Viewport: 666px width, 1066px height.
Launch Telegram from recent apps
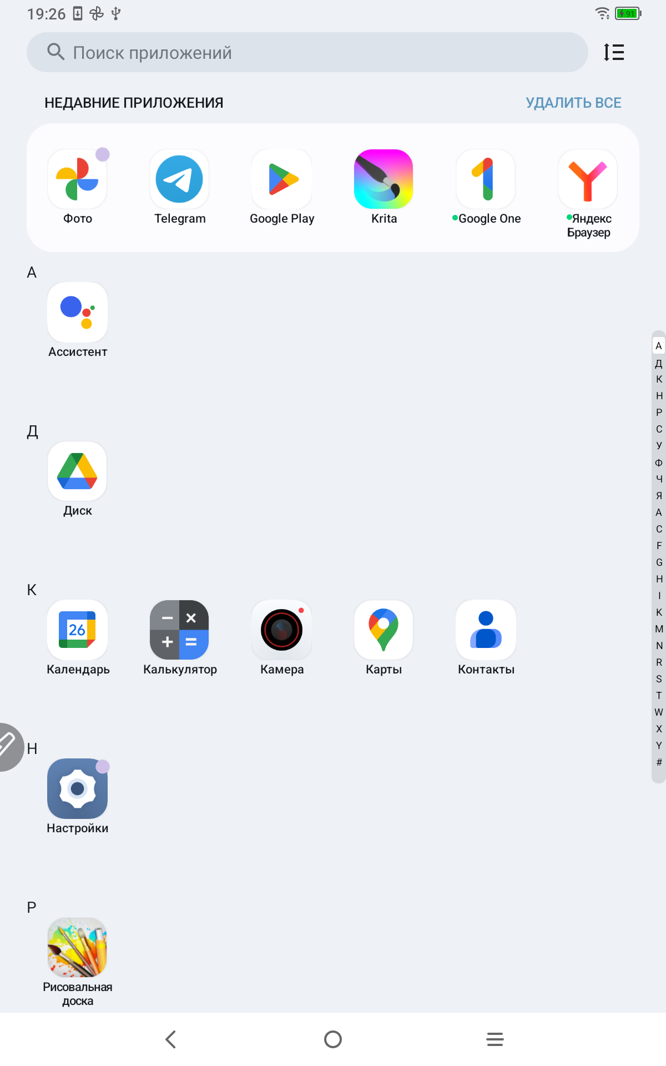[x=179, y=179]
